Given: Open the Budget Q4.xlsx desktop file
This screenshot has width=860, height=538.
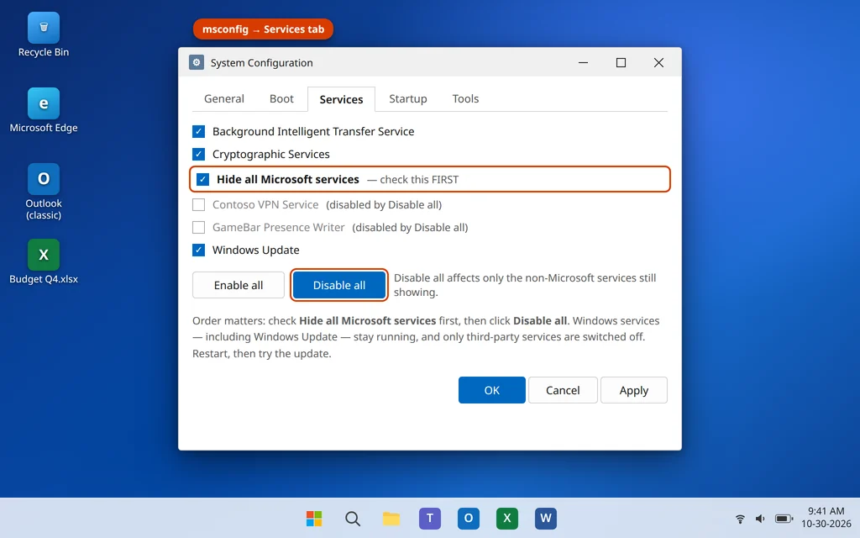Looking at the screenshot, I should pyautogui.click(x=44, y=262).
